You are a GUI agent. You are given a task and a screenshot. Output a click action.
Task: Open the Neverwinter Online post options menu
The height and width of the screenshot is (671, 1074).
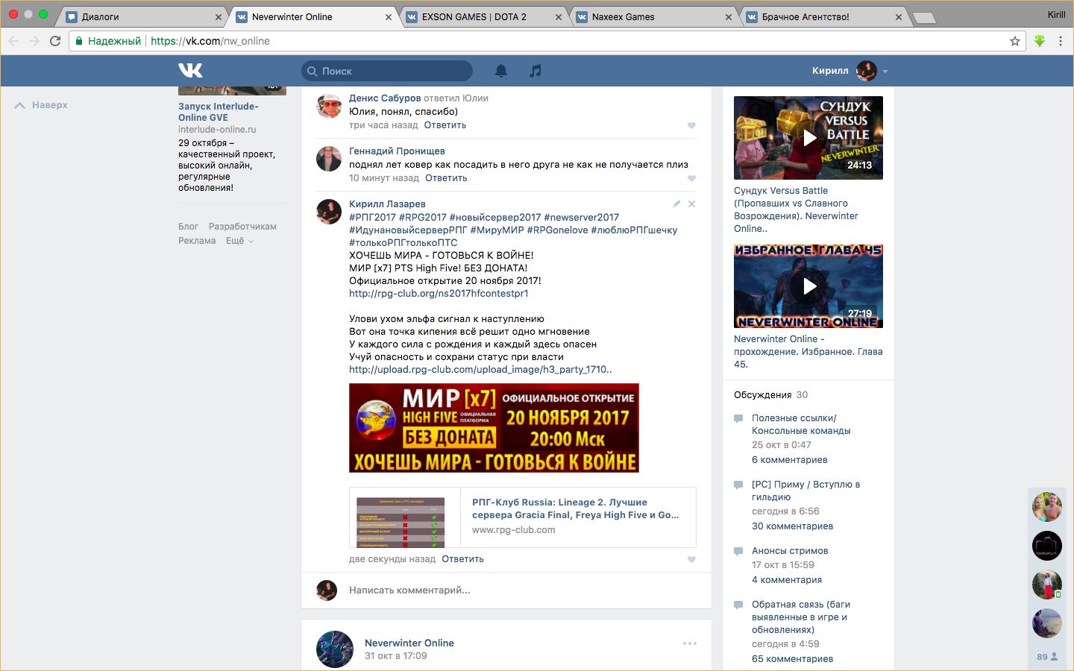(690, 643)
